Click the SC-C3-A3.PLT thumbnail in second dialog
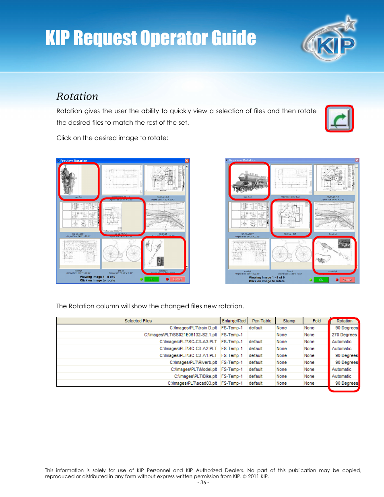 334,180
